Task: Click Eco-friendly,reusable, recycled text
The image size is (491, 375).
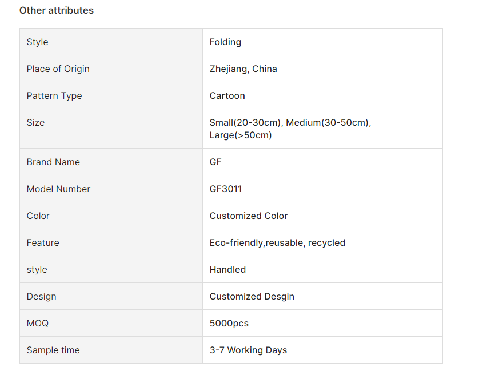Action: click(x=277, y=243)
